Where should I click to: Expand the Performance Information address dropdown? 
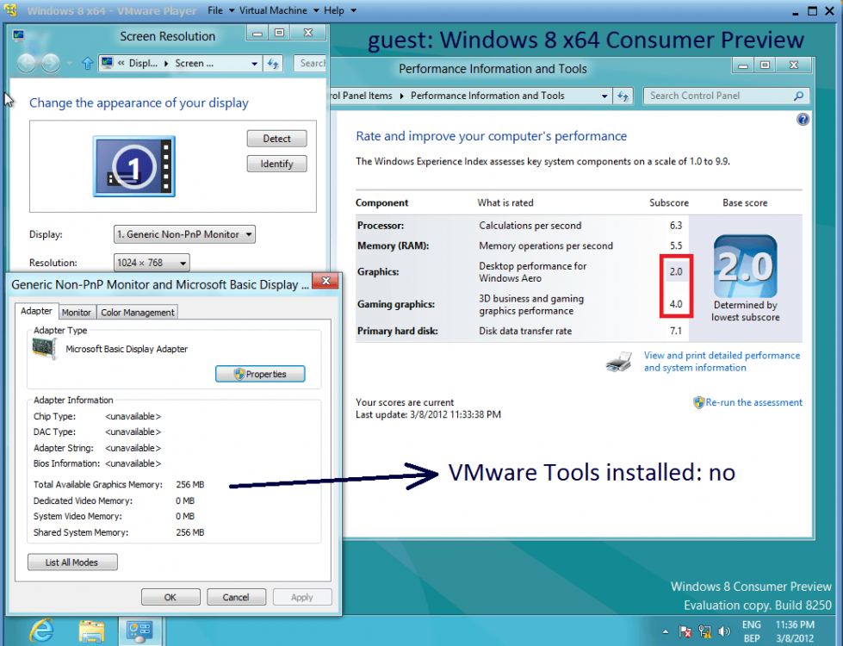click(x=604, y=96)
